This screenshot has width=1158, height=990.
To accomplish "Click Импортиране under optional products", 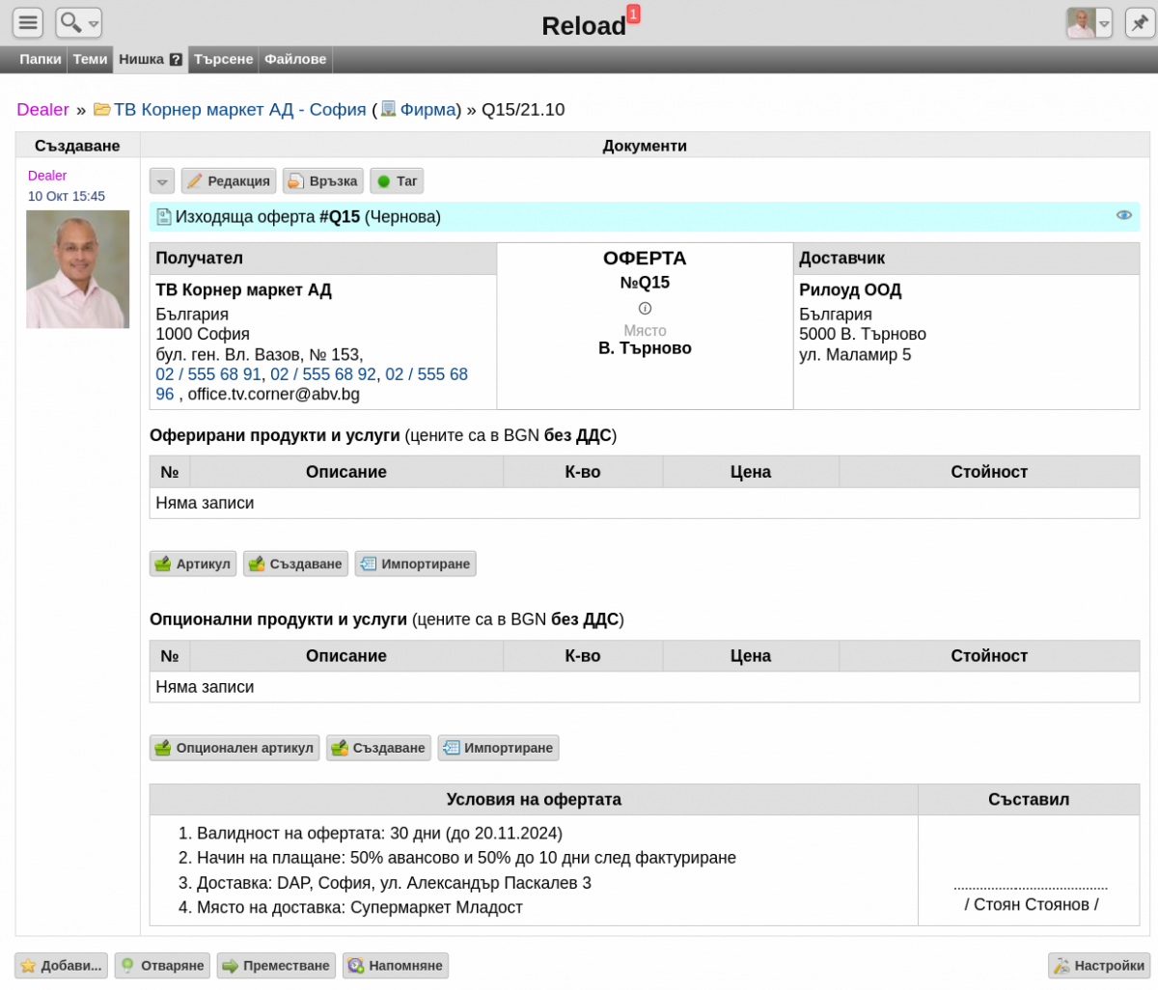I will 498,748.
